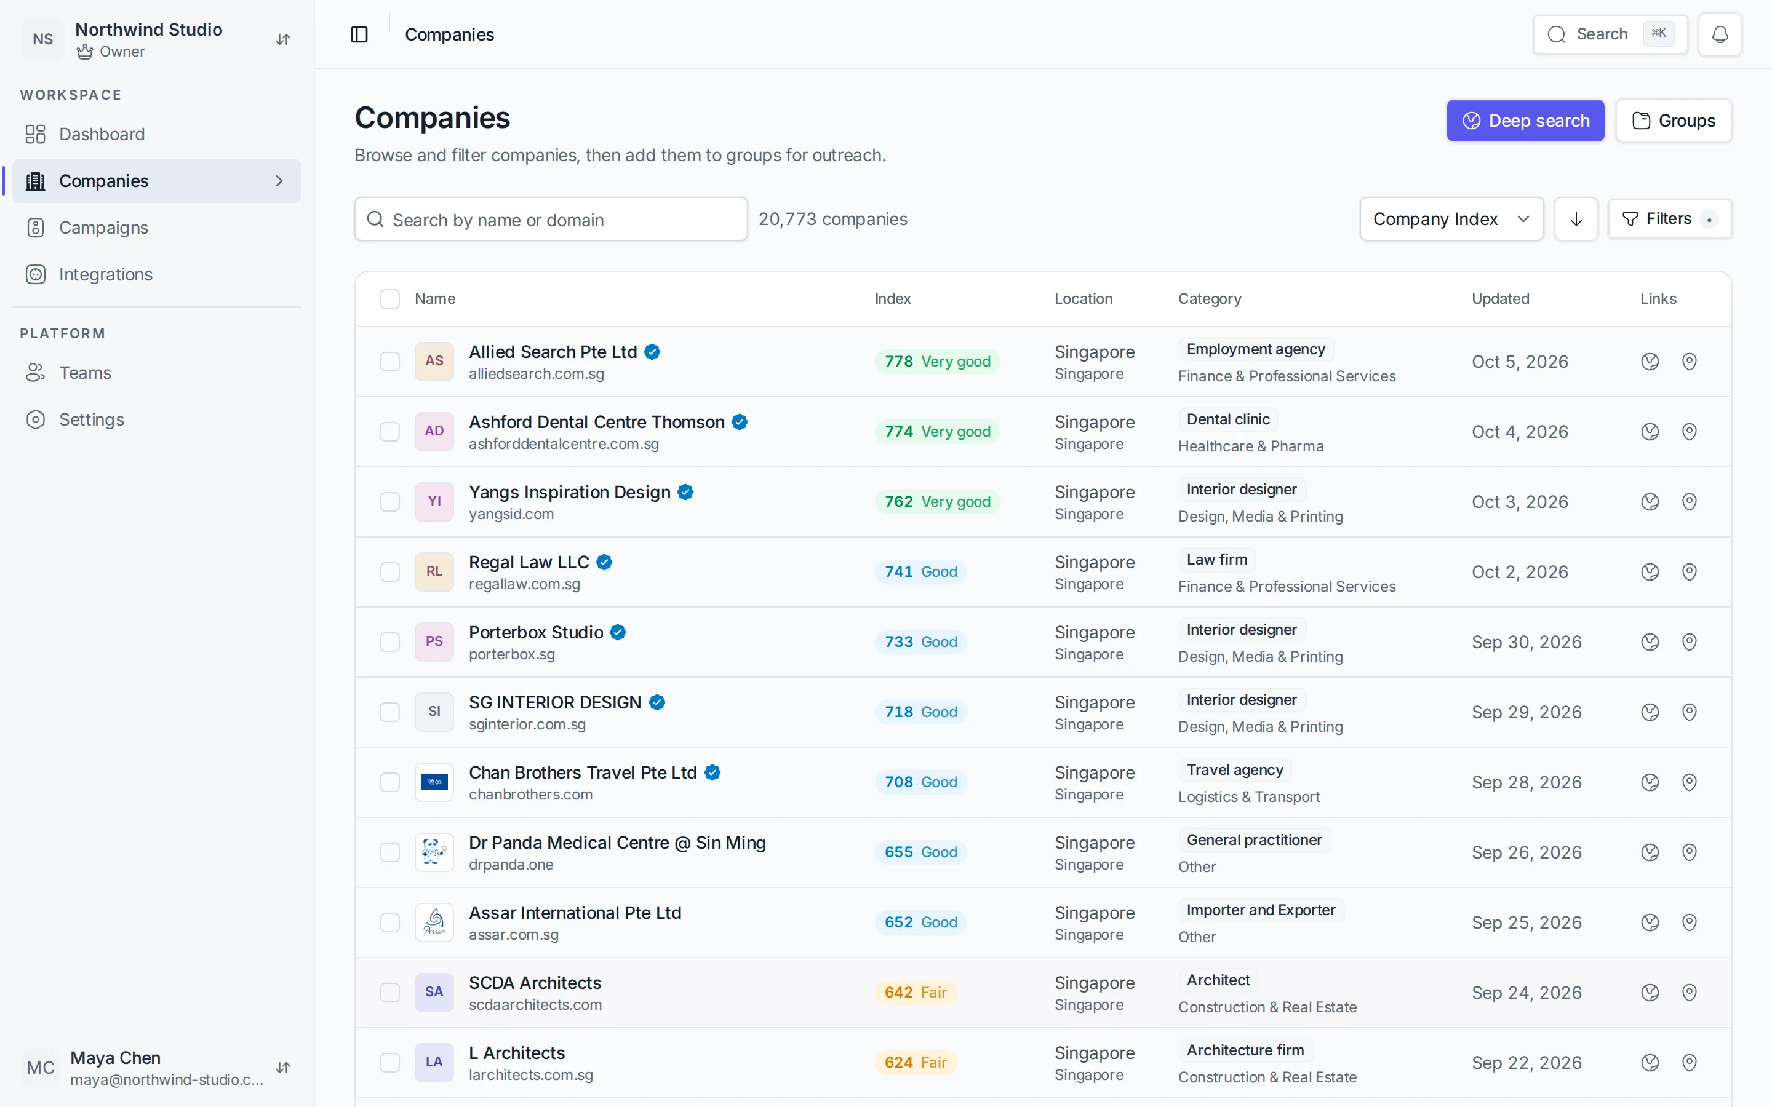The height and width of the screenshot is (1107, 1772).
Task: Open map pin for Allied Search Pte Ltd
Action: (1690, 362)
